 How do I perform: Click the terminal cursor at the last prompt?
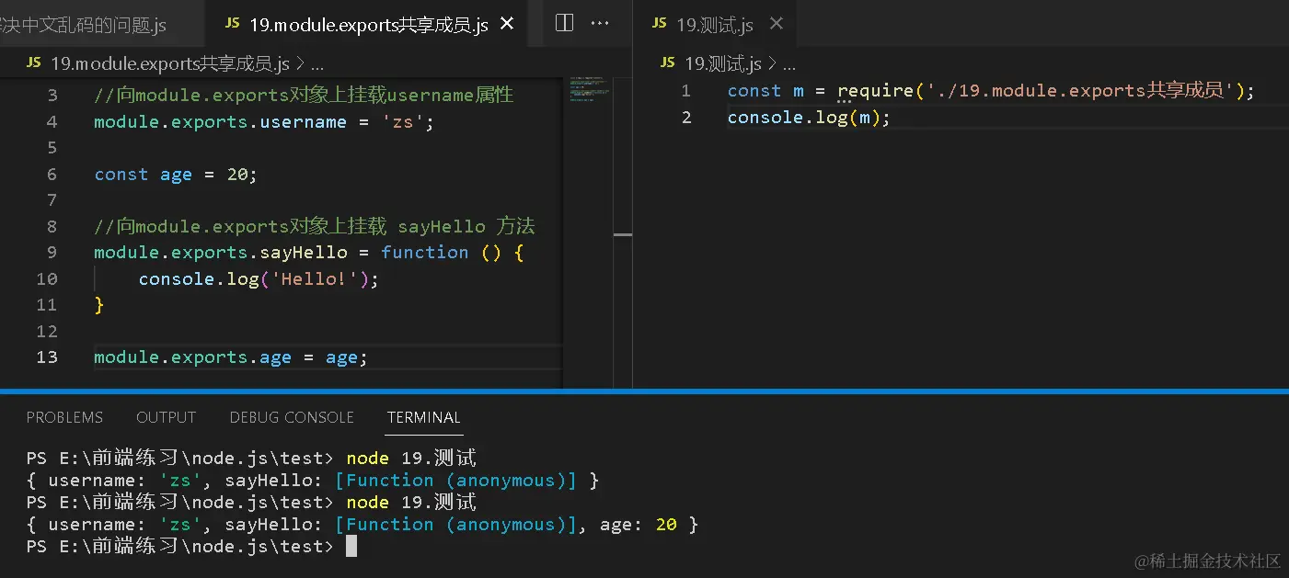coord(351,547)
